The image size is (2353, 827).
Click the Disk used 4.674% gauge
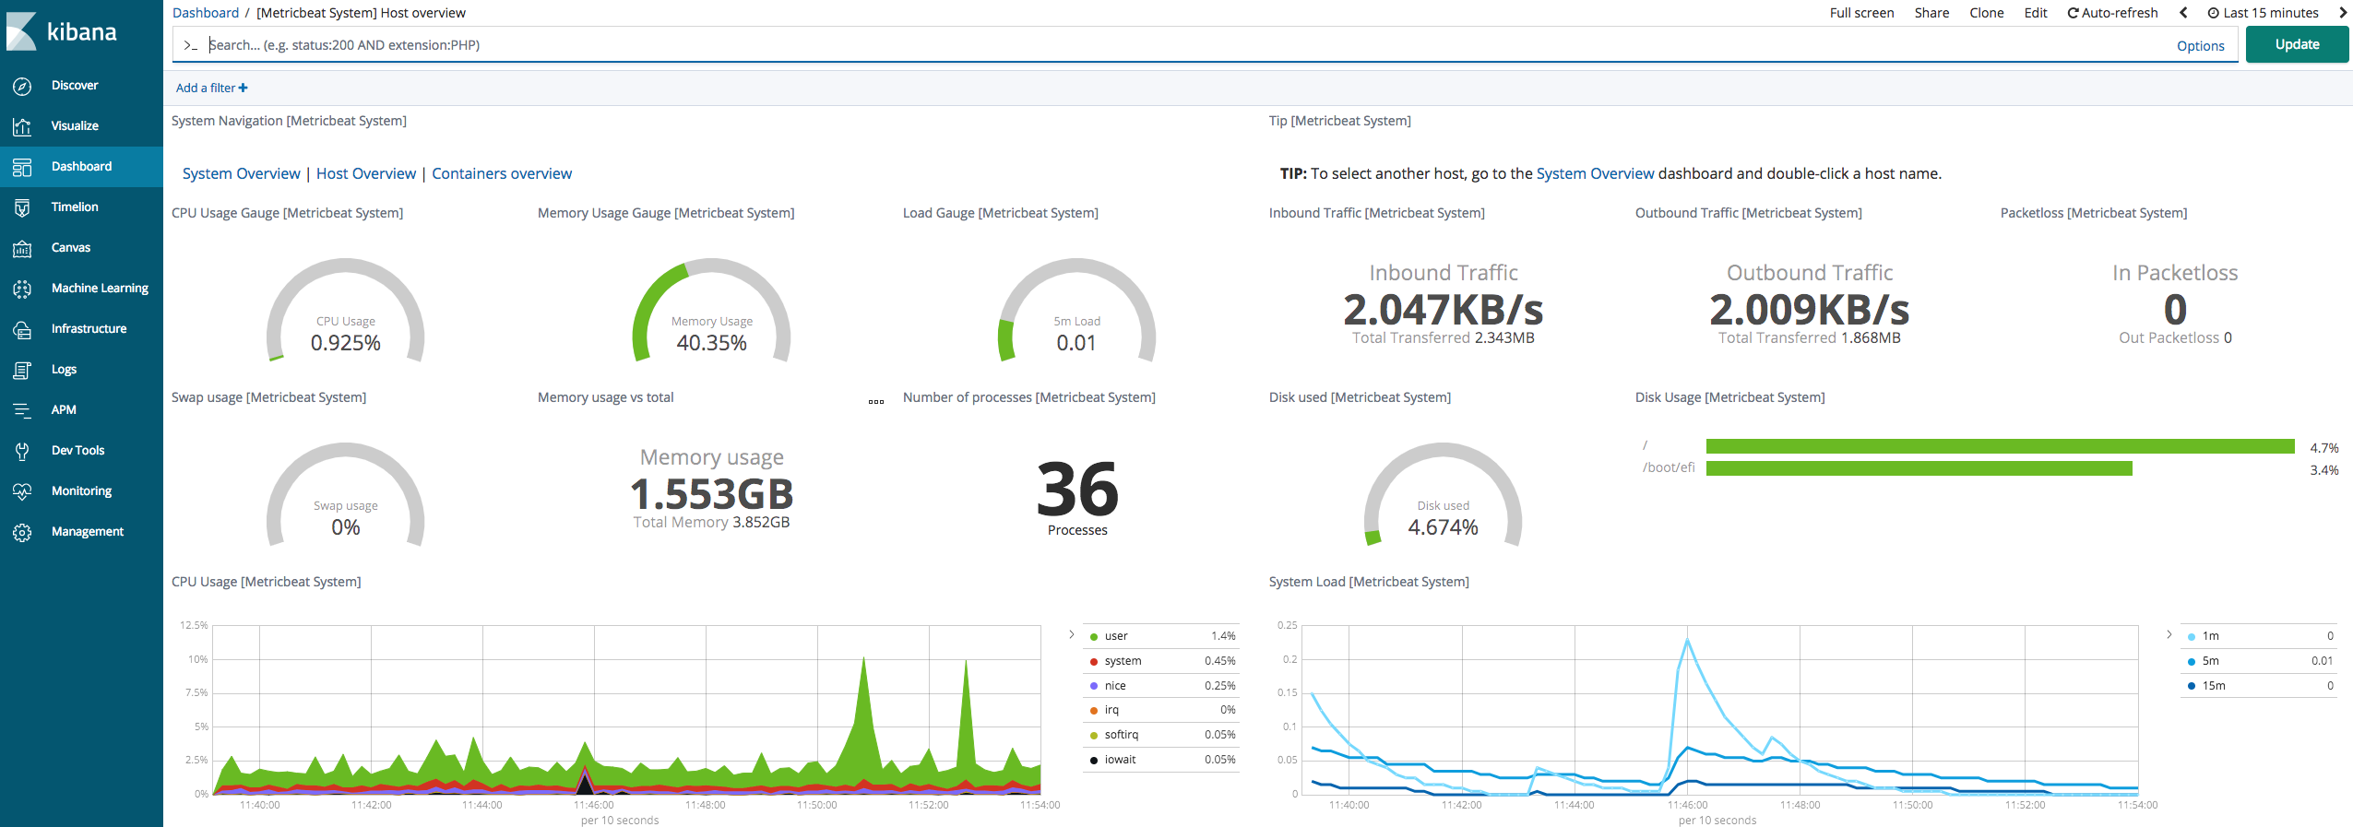[x=1443, y=495]
